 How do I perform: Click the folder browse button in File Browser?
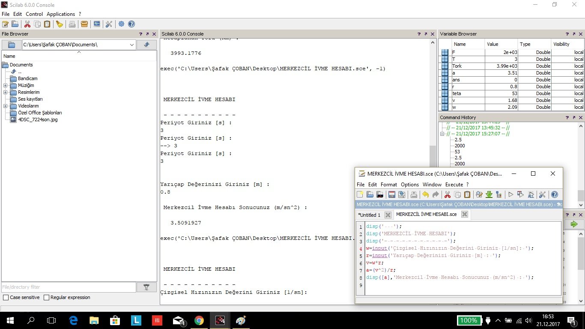point(12,45)
